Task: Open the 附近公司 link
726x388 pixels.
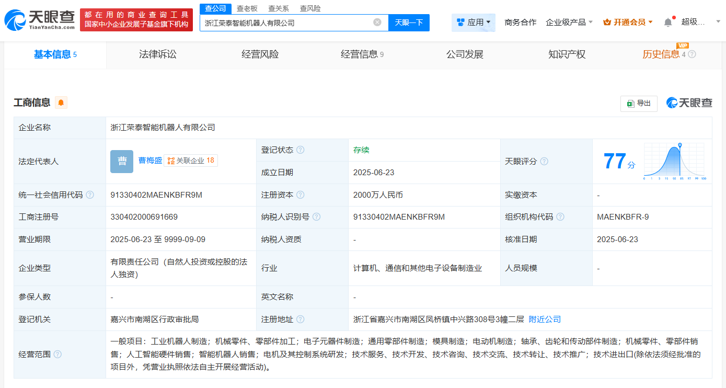Action: pyautogui.click(x=546, y=319)
